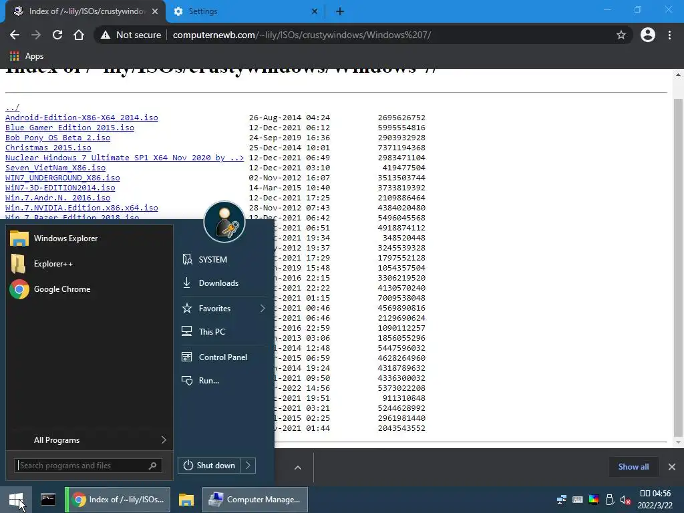Screen dimensions: 684x513
Task: Open the Run... dialog
Action: pyautogui.click(x=222, y=380)
